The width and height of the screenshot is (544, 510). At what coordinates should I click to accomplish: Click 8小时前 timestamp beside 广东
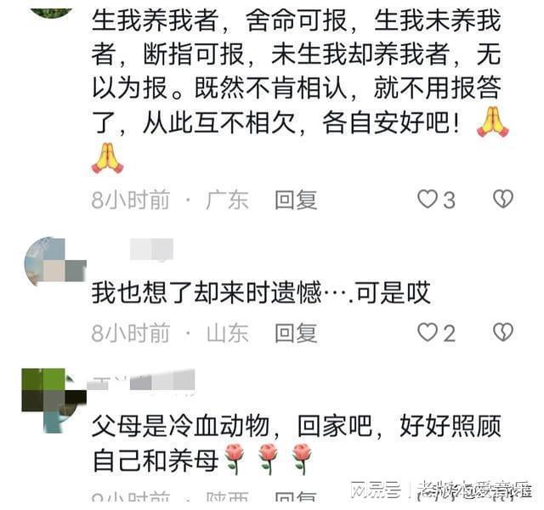[130, 201]
